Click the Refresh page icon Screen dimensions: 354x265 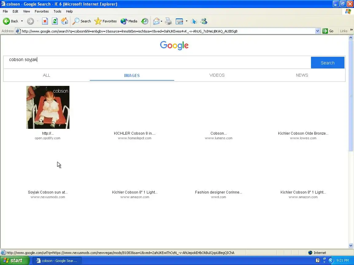pos(55,21)
